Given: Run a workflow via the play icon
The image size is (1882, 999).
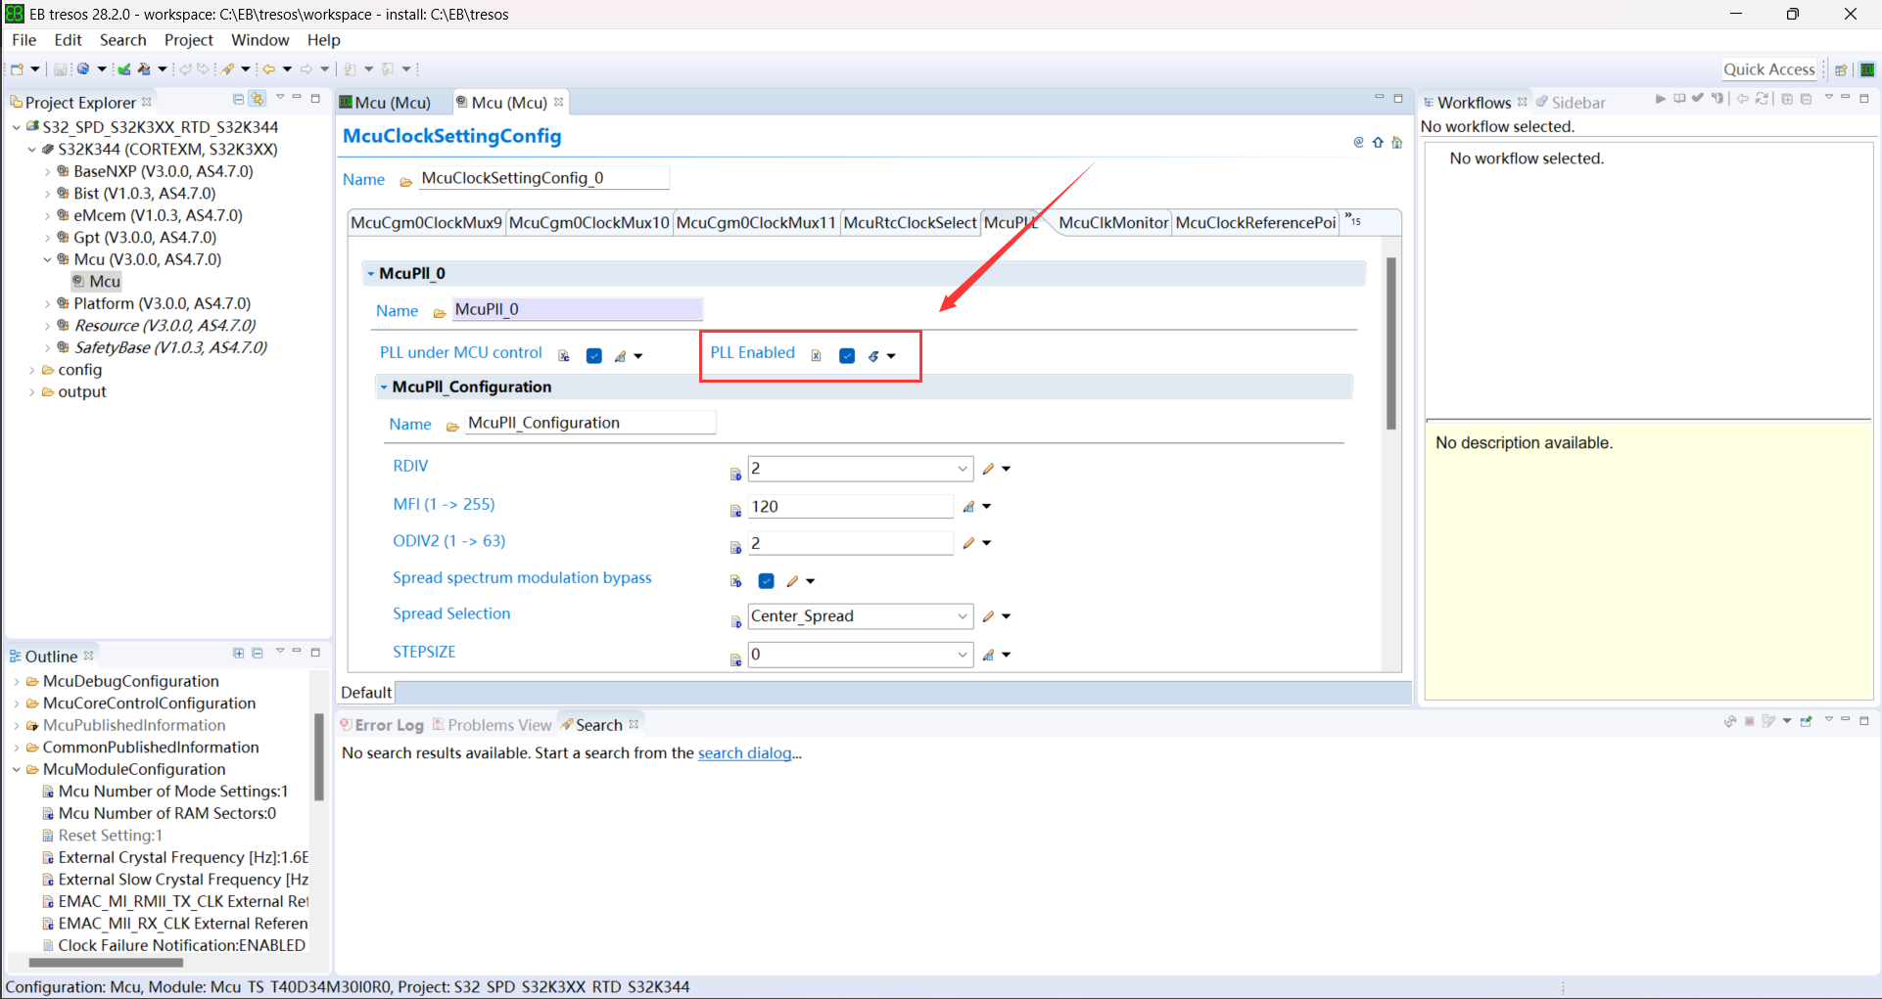Looking at the screenshot, I should point(1661,99).
